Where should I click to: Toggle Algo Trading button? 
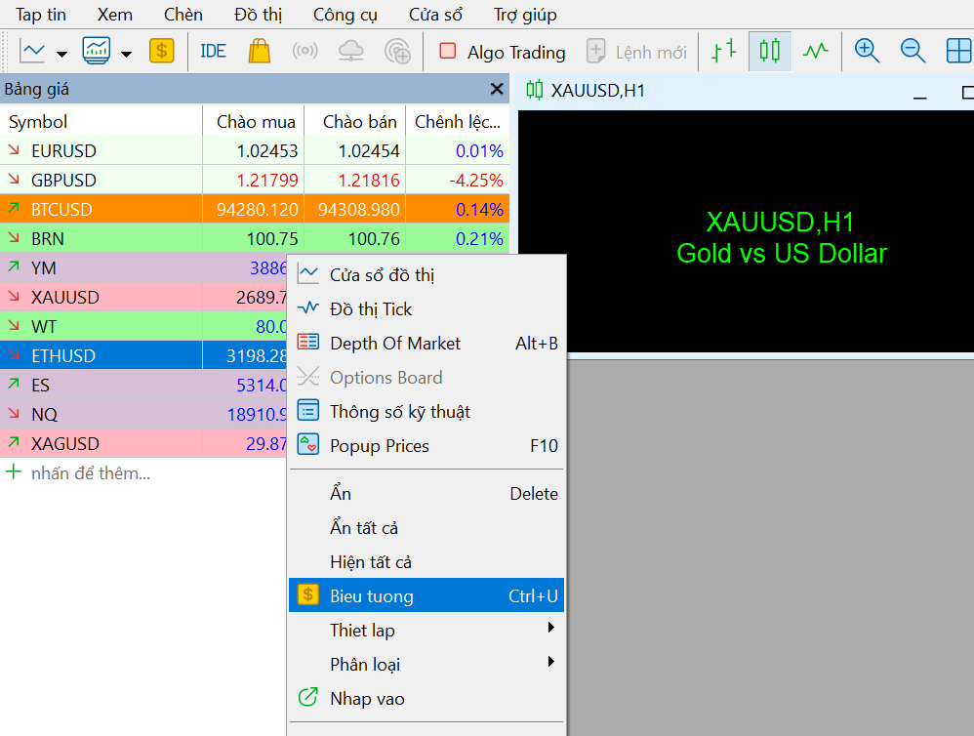coord(502,52)
